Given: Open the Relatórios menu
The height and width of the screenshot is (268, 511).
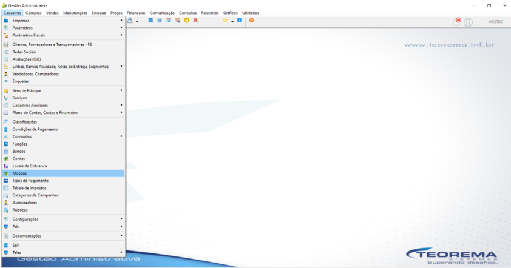Looking at the screenshot, I should (x=210, y=13).
